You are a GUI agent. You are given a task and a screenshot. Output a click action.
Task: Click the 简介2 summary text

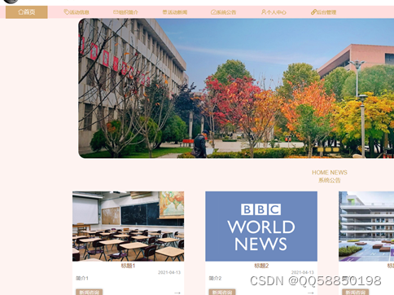click(215, 278)
